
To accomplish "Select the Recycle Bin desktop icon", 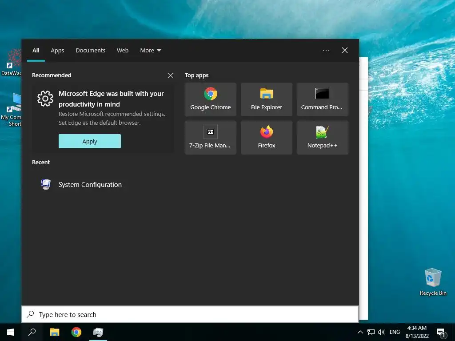I will (433, 282).
